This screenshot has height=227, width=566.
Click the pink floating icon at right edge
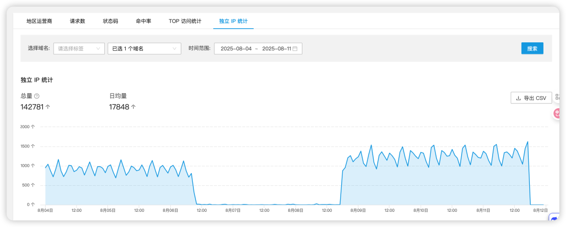(557, 114)
